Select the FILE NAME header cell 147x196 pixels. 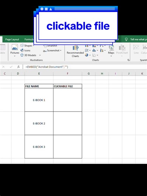pos(39,86)
